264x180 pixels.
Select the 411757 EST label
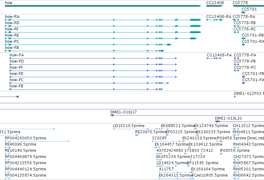click(x=166, y=169)
